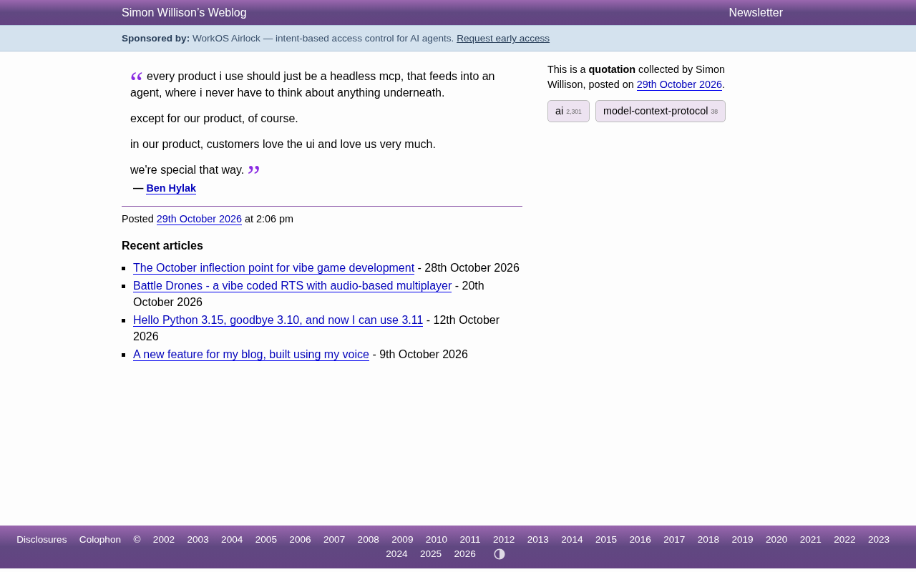This screenshot has width=916, height=572.
Task: Open the 2014 archive
Action: 572,540
